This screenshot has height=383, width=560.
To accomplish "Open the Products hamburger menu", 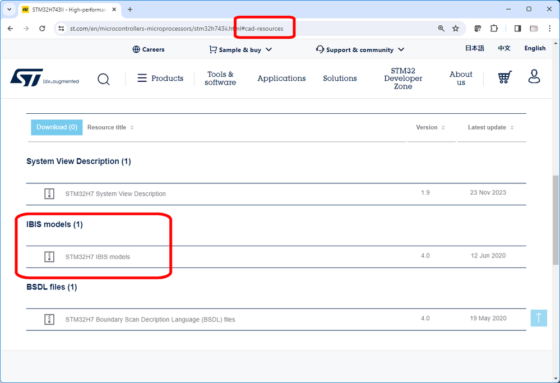I will (160, 79).
